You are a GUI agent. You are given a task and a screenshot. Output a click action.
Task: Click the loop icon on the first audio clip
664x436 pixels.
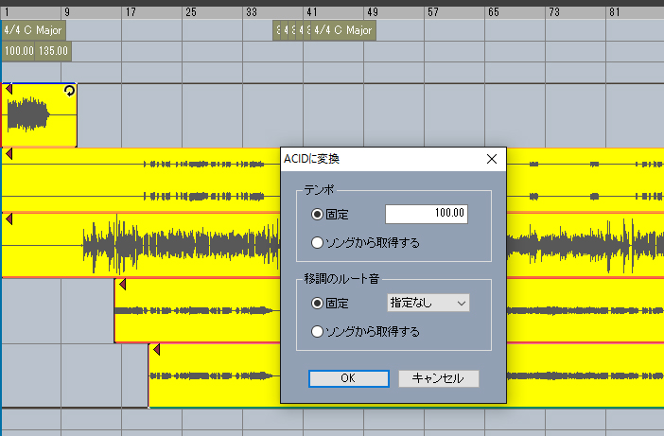(x=69, y=91)
